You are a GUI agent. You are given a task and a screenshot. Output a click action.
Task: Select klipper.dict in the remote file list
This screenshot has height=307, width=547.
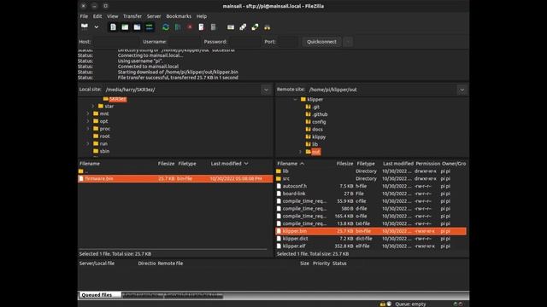(371, 239)
